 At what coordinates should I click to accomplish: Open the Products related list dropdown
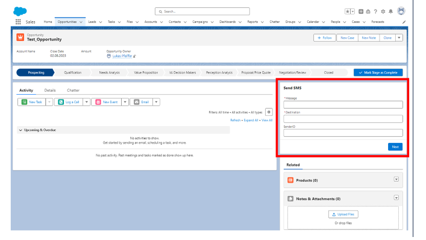tap(396, 179)
